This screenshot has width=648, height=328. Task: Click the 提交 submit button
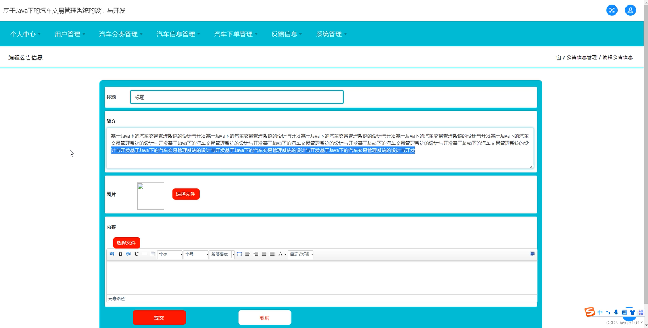point(159,317)
